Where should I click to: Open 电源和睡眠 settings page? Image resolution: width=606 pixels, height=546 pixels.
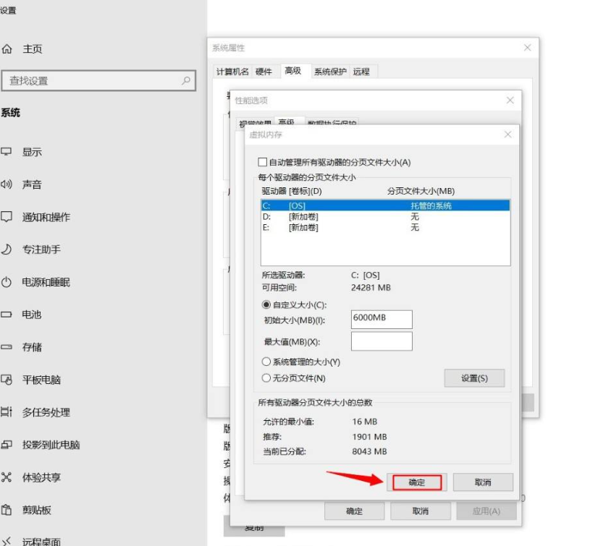tap(46, 282)
